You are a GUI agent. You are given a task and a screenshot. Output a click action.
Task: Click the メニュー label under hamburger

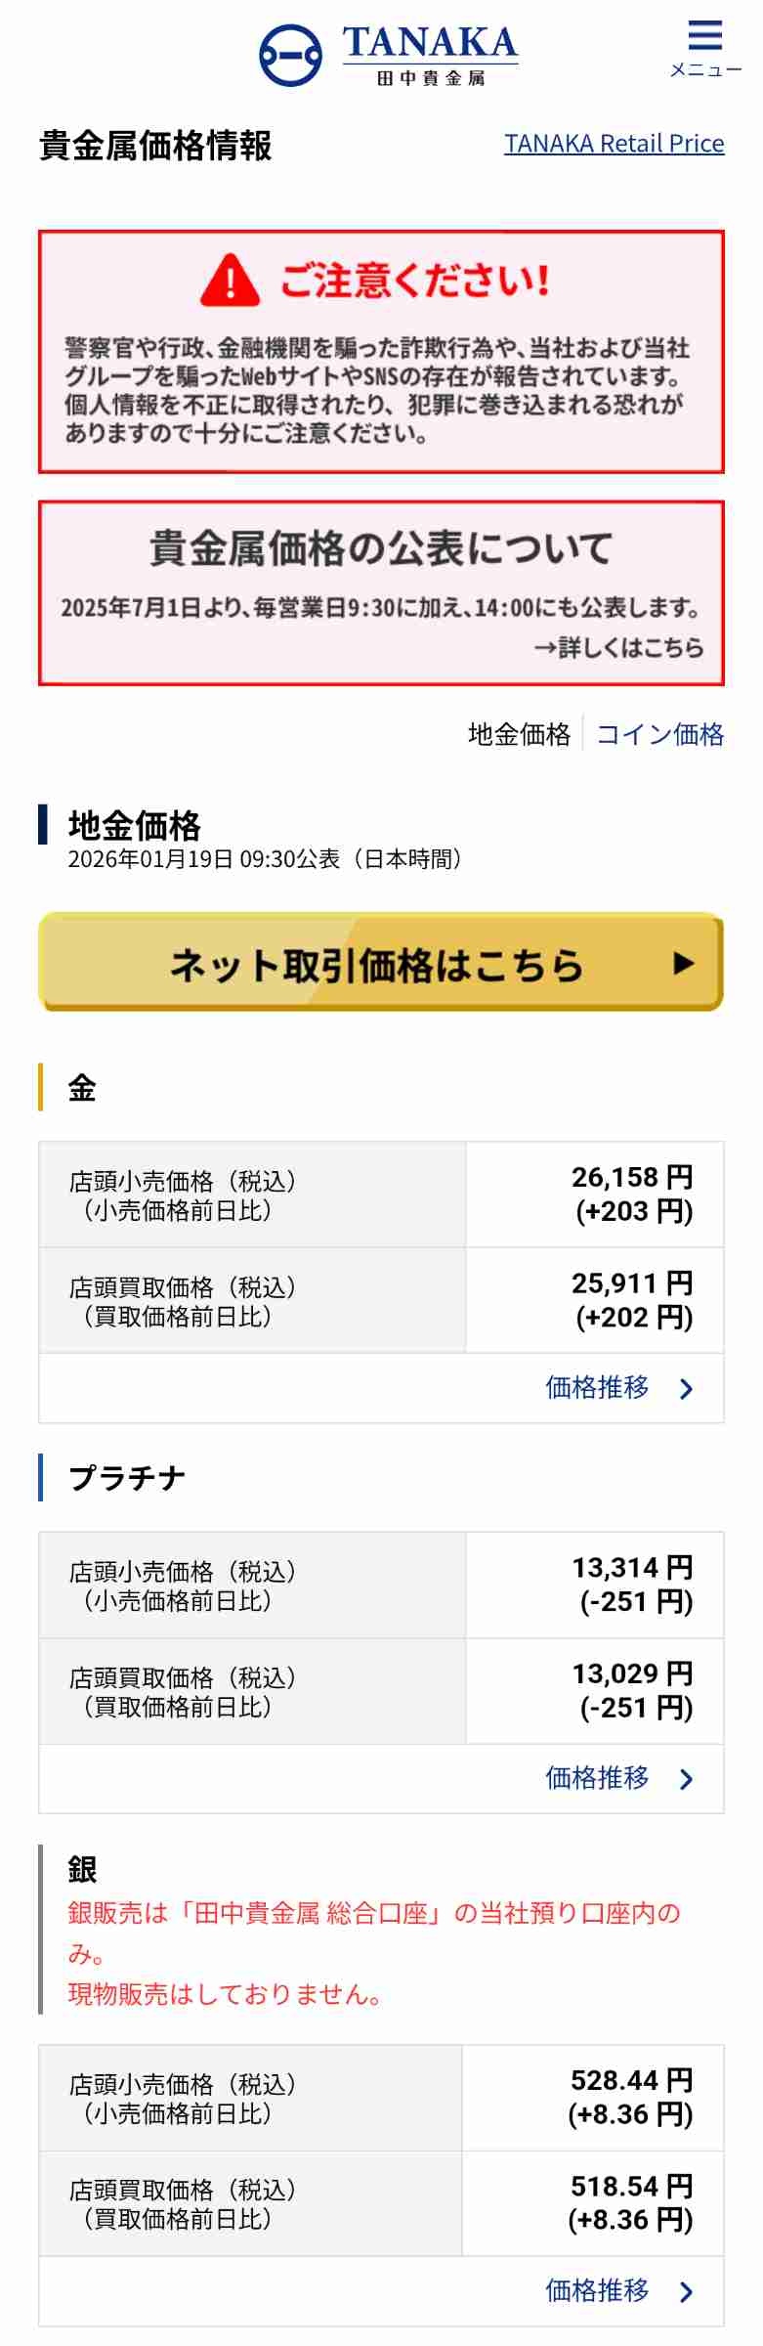(x=705, y=70)
